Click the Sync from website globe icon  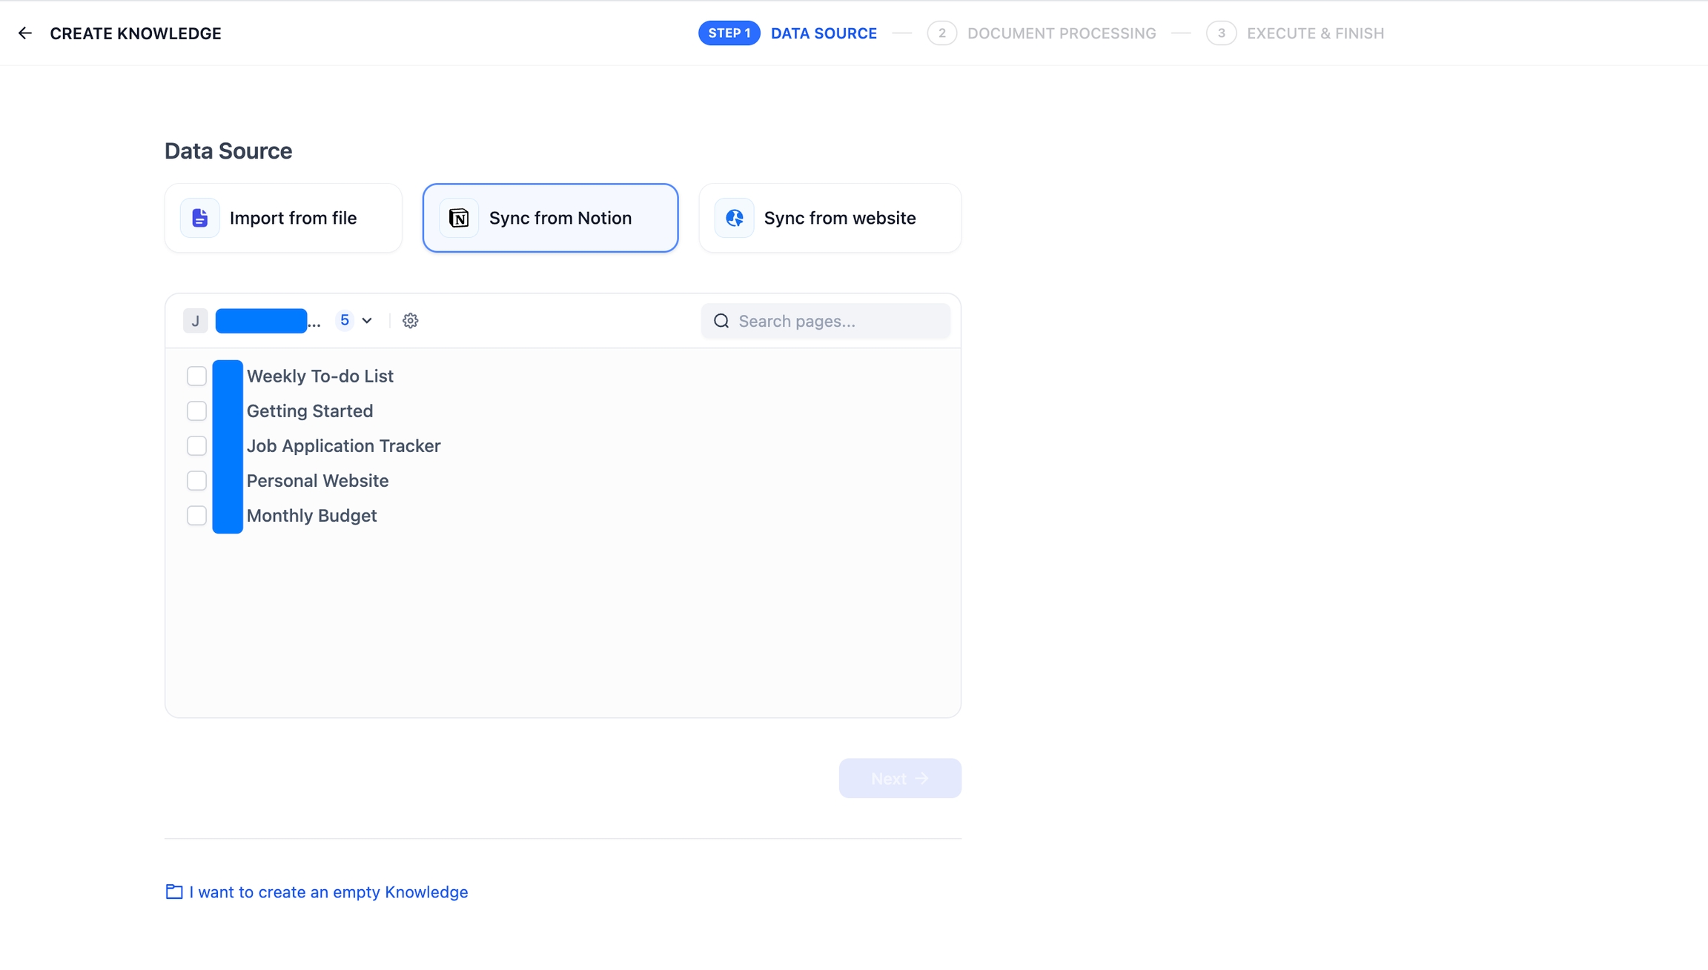[x=734, y=218]
